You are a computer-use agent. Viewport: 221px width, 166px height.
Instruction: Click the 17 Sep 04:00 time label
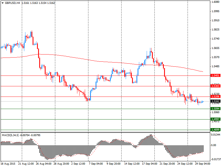150,164
